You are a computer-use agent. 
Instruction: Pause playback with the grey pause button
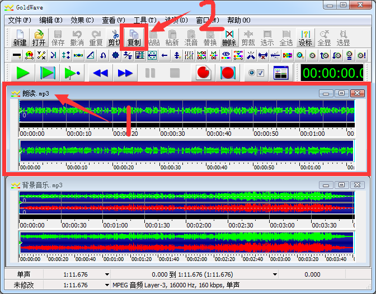[150, 73]
